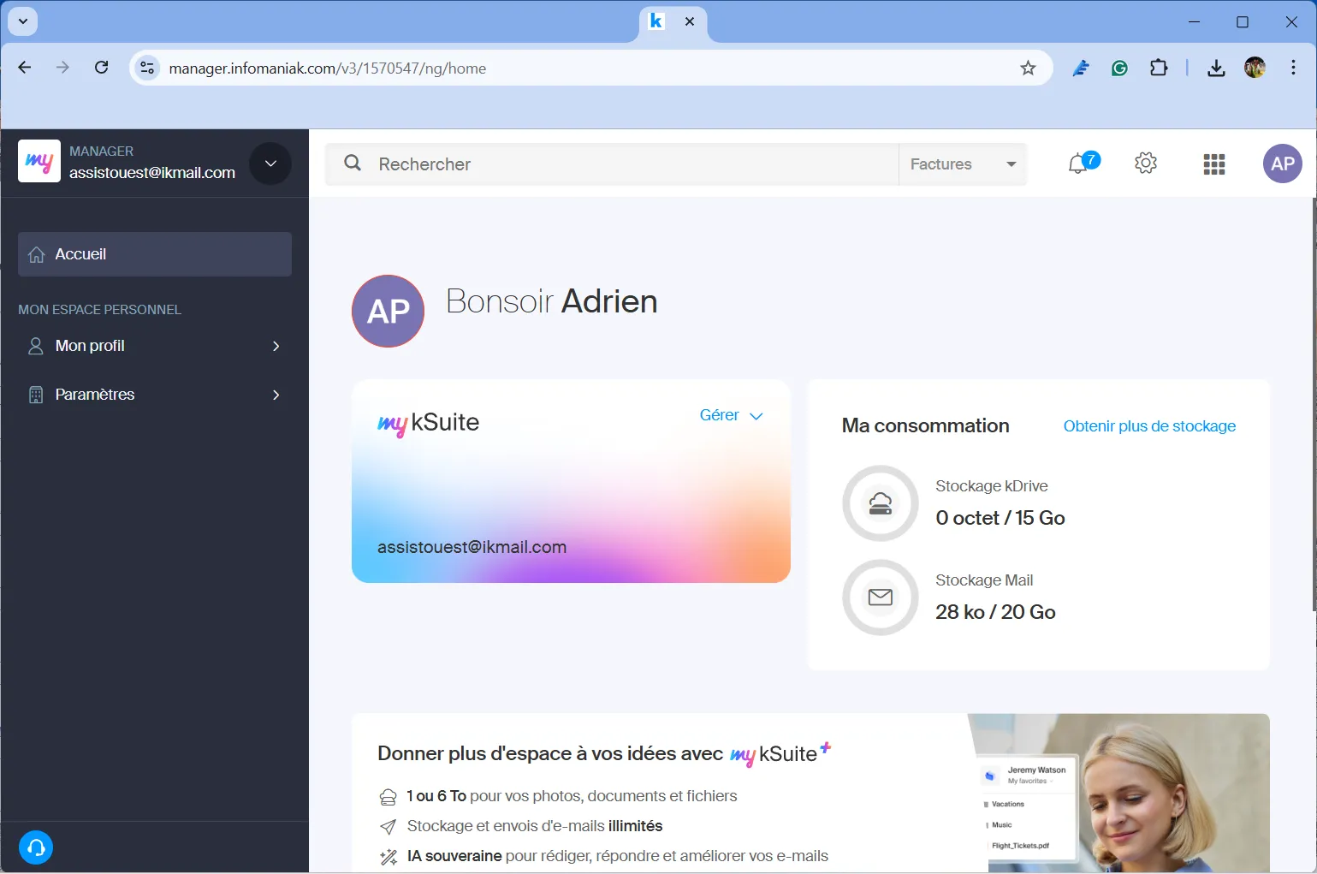
Task: Open the Gérer dropdown on kSuite card
Action: coord(731,415)
